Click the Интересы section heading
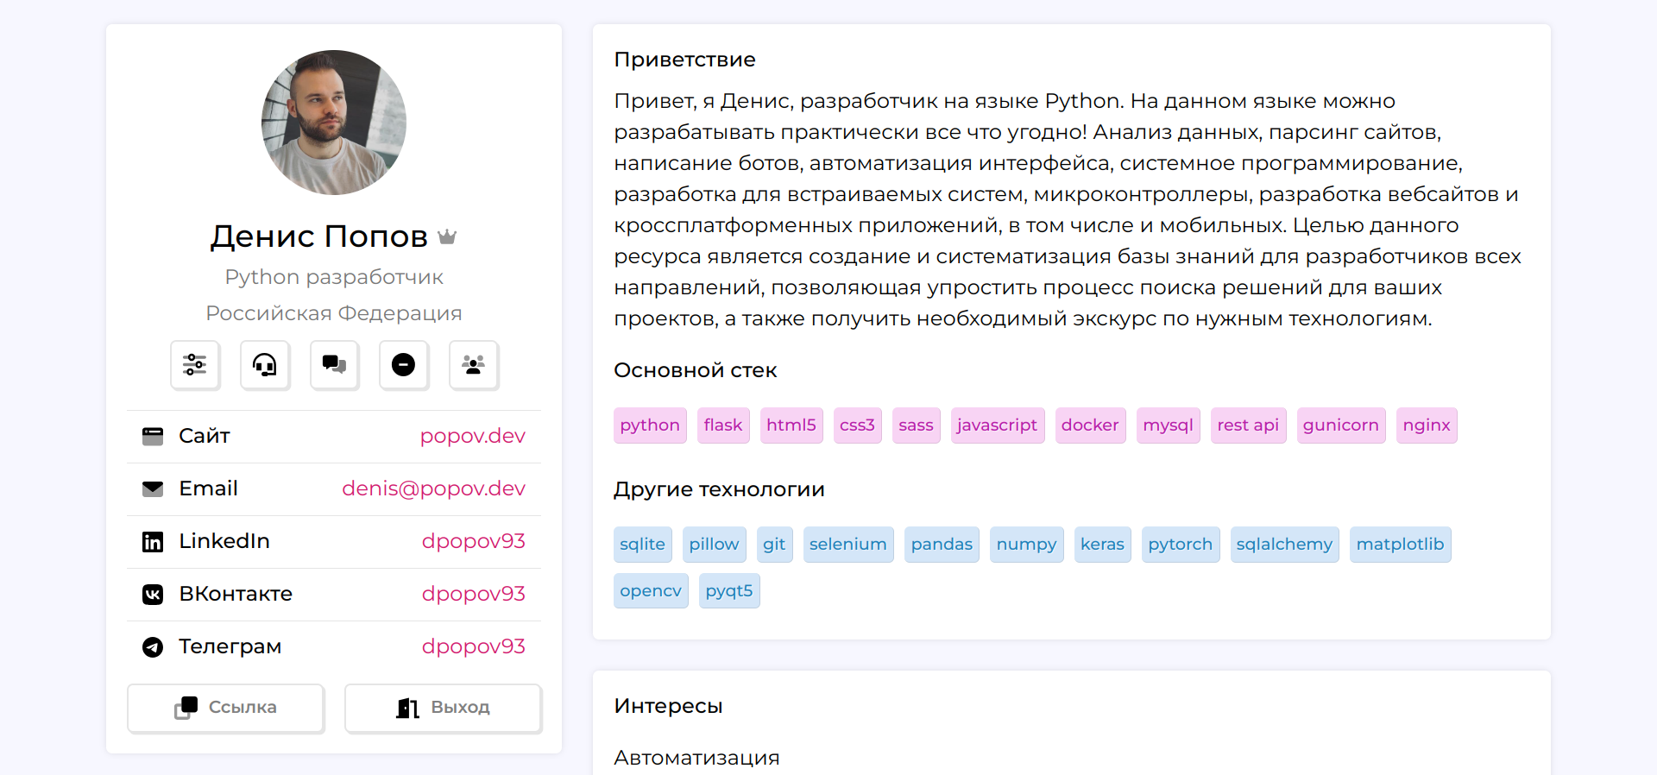Screen dimensions: 1657x775 pos(669,706)
